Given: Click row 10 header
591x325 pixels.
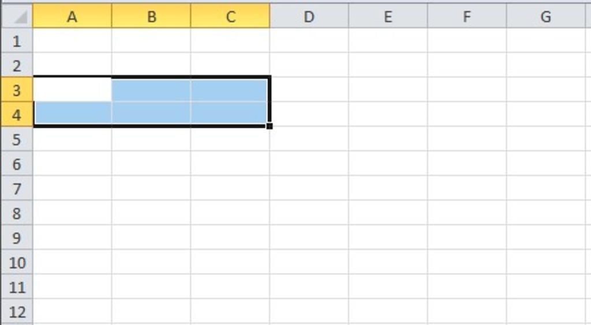Looking at the screenshot, I should [16, 262].
